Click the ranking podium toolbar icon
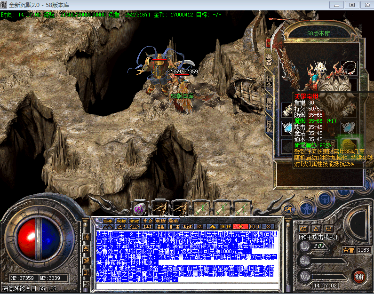This screenshot has width=374, height=294. click(187, 227)
